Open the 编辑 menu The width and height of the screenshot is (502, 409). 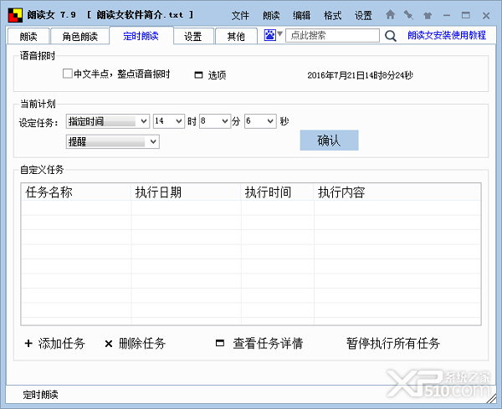tap(301, 15)
